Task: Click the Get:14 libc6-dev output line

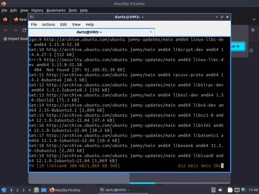Action: coord(126,108)
